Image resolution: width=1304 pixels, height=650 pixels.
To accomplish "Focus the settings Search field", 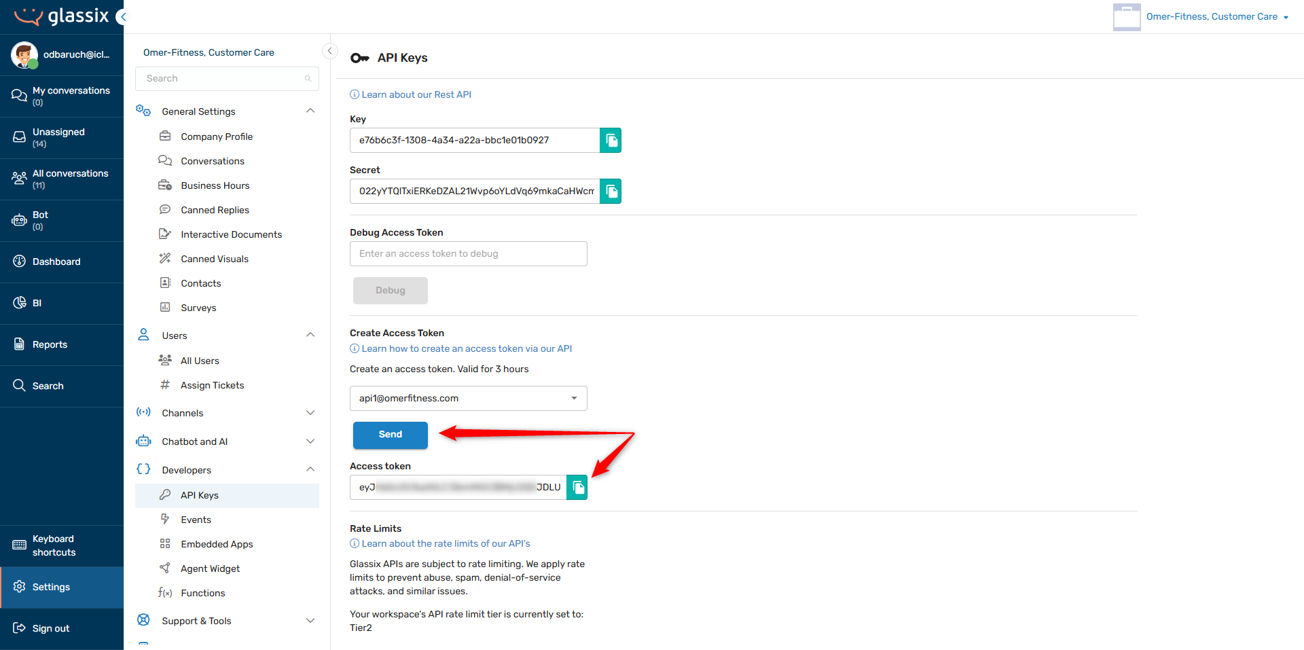I will tap(227, 79).
